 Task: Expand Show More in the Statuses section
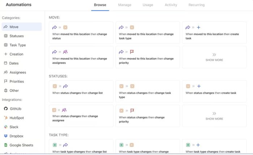click(x=214, y=116)
